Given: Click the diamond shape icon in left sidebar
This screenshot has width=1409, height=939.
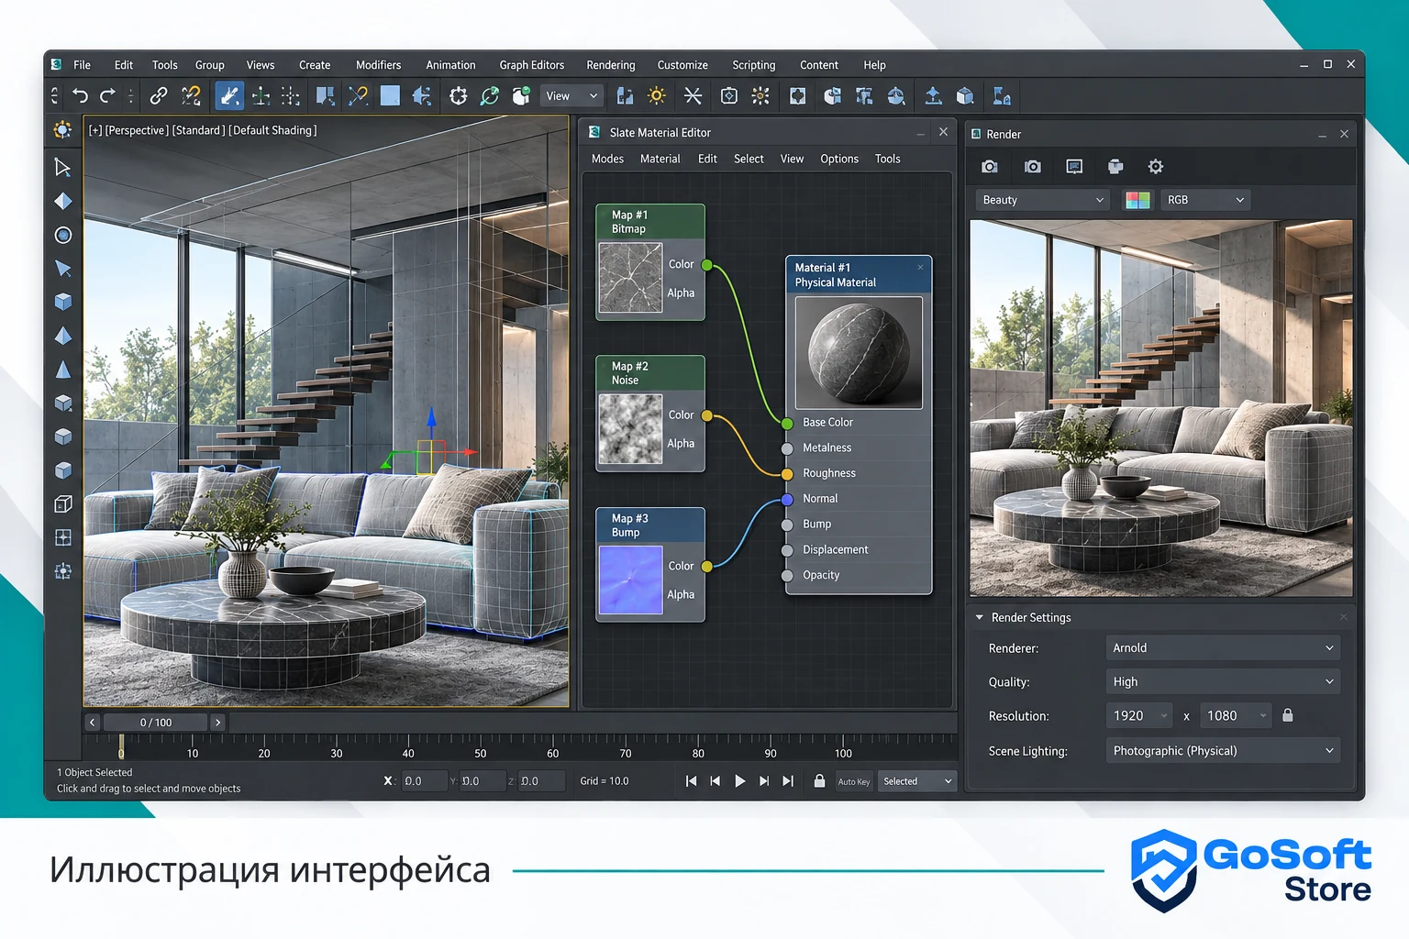Looking at the screenshot, I should coord(62,201).
